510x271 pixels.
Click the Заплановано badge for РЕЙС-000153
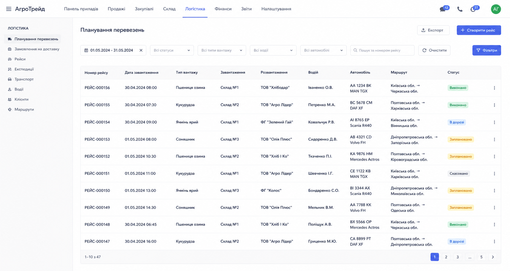pyautogui.click(x=460, y=139)
